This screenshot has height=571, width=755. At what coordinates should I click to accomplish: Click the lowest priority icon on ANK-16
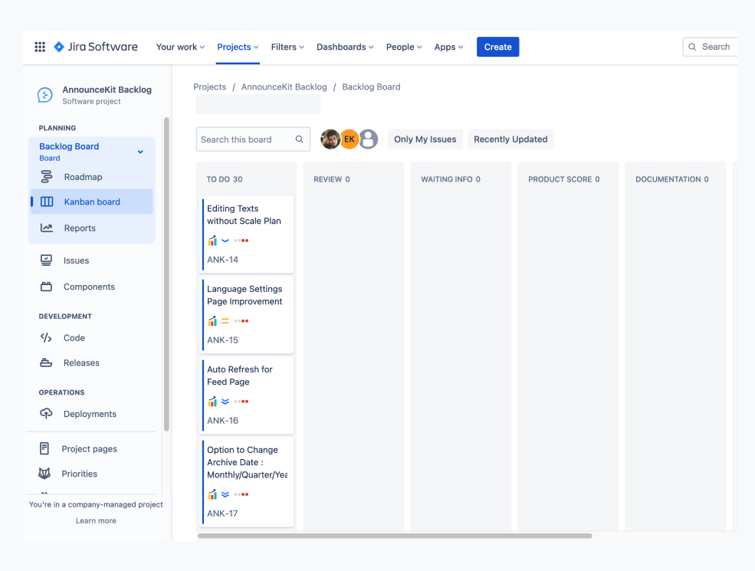[x=225, y=401]
